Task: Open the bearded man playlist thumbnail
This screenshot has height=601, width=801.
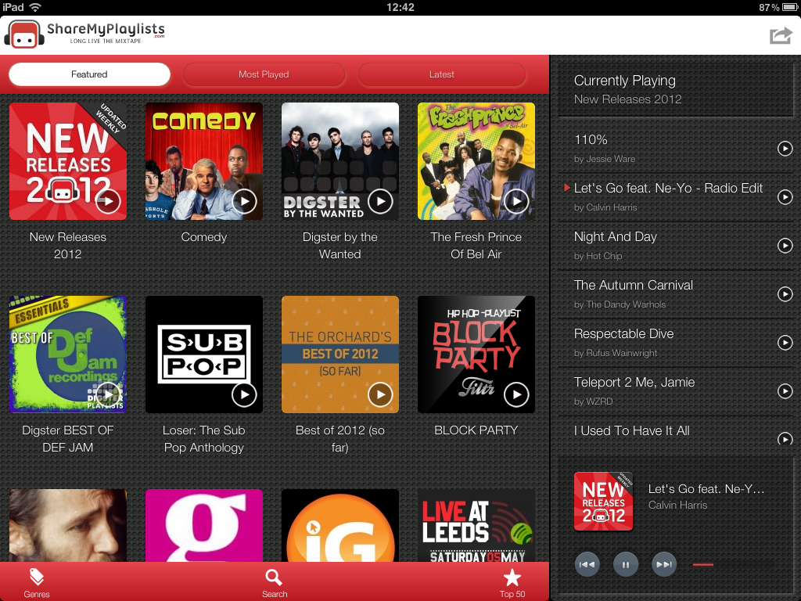Action: (68, 525)
